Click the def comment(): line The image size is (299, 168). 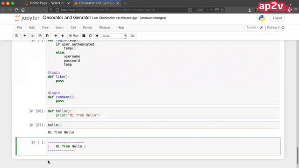(62, 97)
